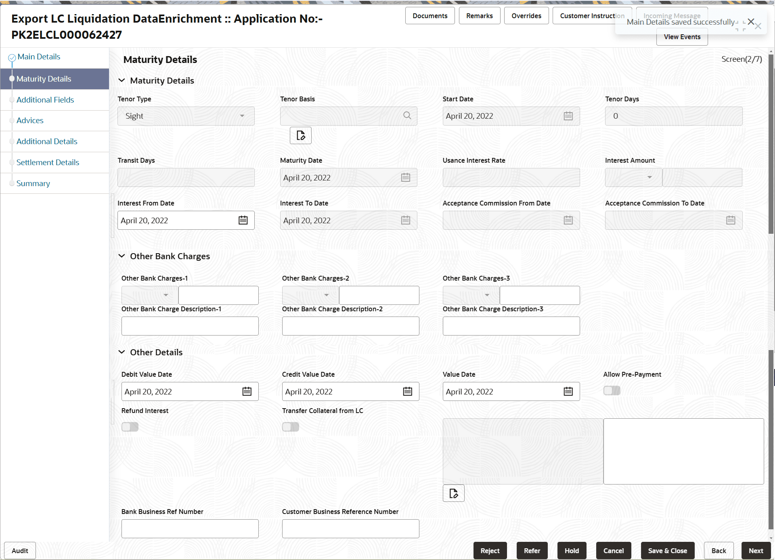The width and height of the screenshot is (775, 560).
Task: Click Tenor Basis search magnifier icon
Action: pyautogui.click(x=407, y=116)
